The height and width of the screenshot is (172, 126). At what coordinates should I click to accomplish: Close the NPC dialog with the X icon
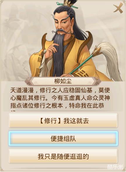coord(118,8)
